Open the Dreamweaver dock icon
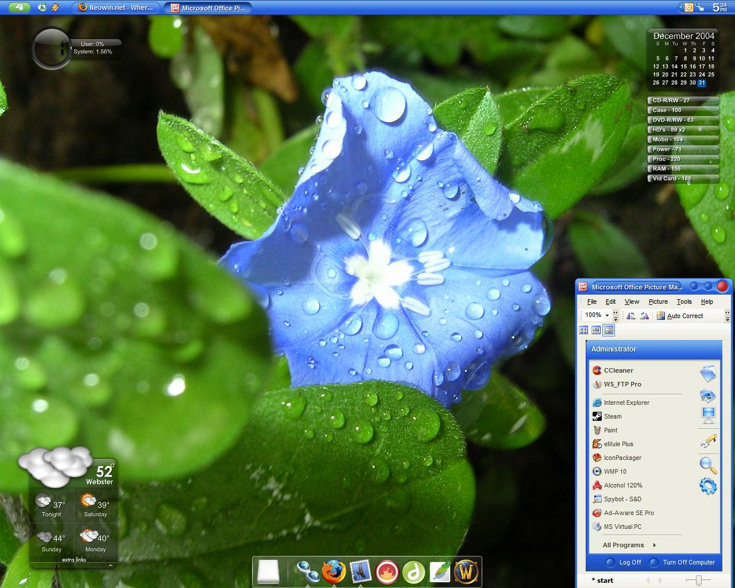This screenshot has width=735, height=588. pyautogui.click(x=413, y=572)
